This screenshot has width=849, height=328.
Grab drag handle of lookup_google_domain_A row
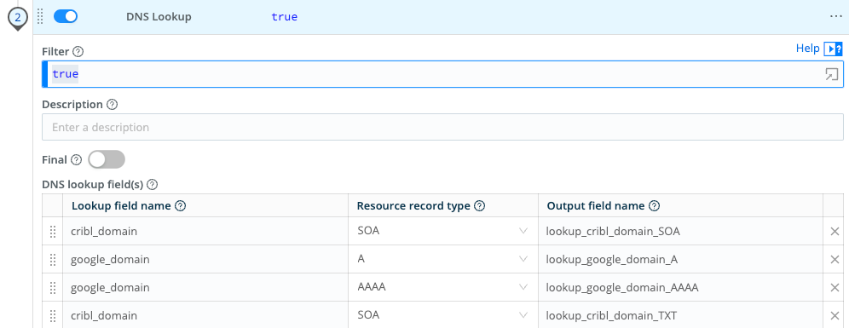click(x=53, y=260)
